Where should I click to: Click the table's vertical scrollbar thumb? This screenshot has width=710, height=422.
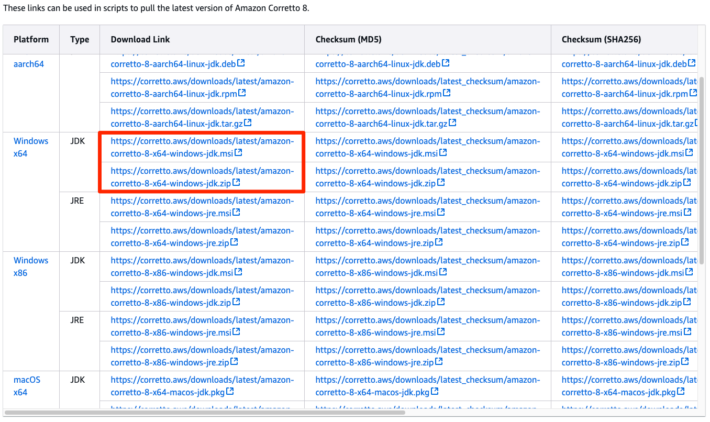(x=702, y=172)
